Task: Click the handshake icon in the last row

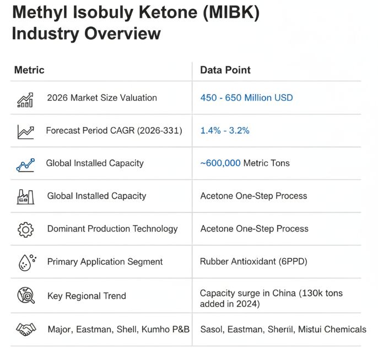Action: pos(25,330)
